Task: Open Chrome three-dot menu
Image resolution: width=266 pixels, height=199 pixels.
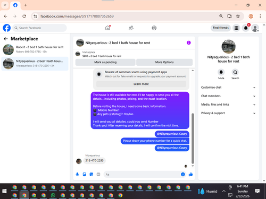Action: pyautogui.click(x=260, y=16)
